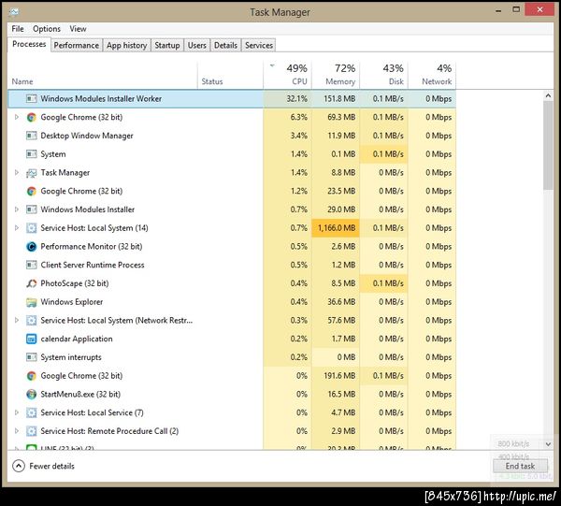Switch to the App history tab
Viewport: 561px width, 506px height.
pos(126,46)
